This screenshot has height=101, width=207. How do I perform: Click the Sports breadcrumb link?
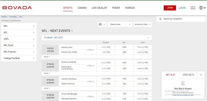point(4,17)
